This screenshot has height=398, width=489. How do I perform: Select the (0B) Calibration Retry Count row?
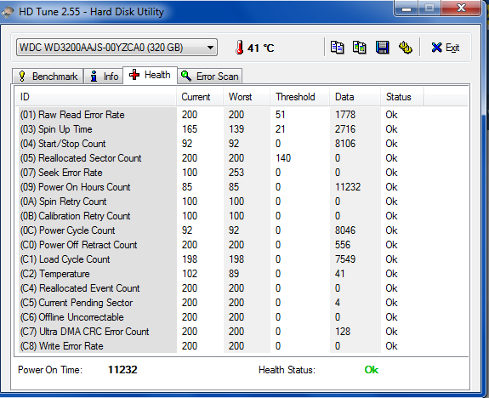tap(242, 216)
